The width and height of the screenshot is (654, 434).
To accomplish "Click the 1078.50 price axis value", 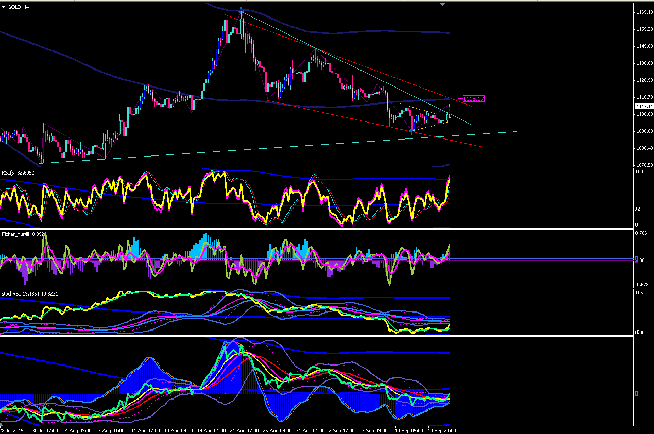I will pyautogui.click(x=644, y=165).
